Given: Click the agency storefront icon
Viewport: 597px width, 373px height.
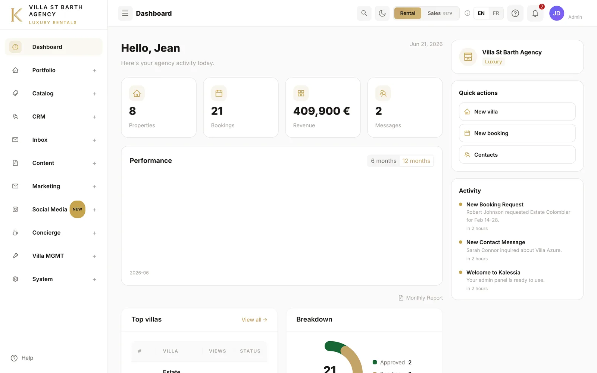Looking at the screenshot, I should tap(468, 57).
